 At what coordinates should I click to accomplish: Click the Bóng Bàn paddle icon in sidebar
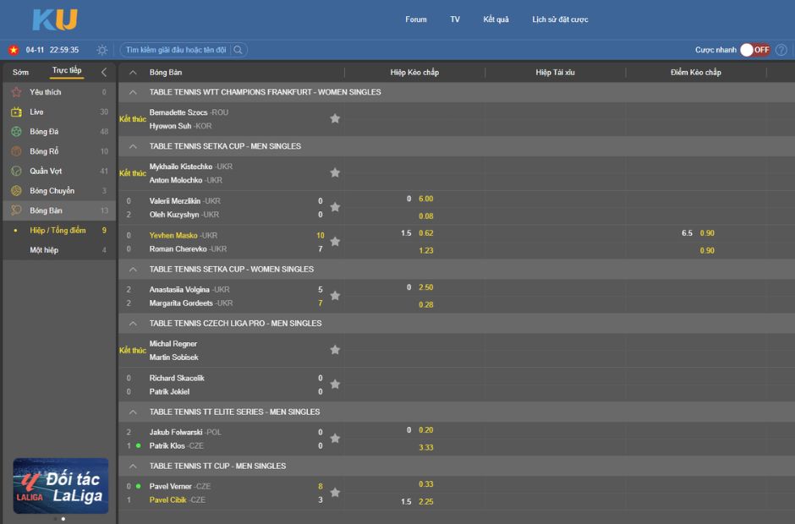(16, 210)
